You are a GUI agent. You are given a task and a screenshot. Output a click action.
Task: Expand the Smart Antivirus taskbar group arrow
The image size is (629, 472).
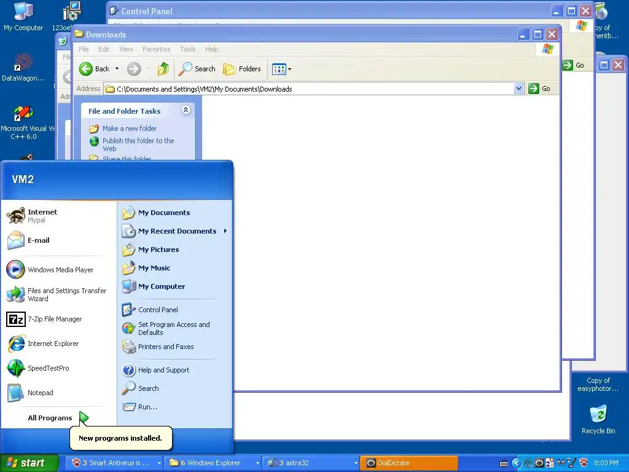click(x=159, y=463)
